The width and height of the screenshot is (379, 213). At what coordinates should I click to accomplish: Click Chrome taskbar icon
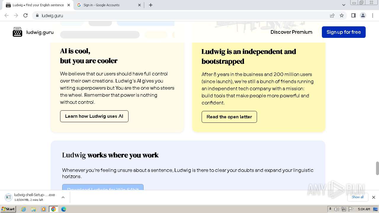pyautogui.click(x=54, y=209)
